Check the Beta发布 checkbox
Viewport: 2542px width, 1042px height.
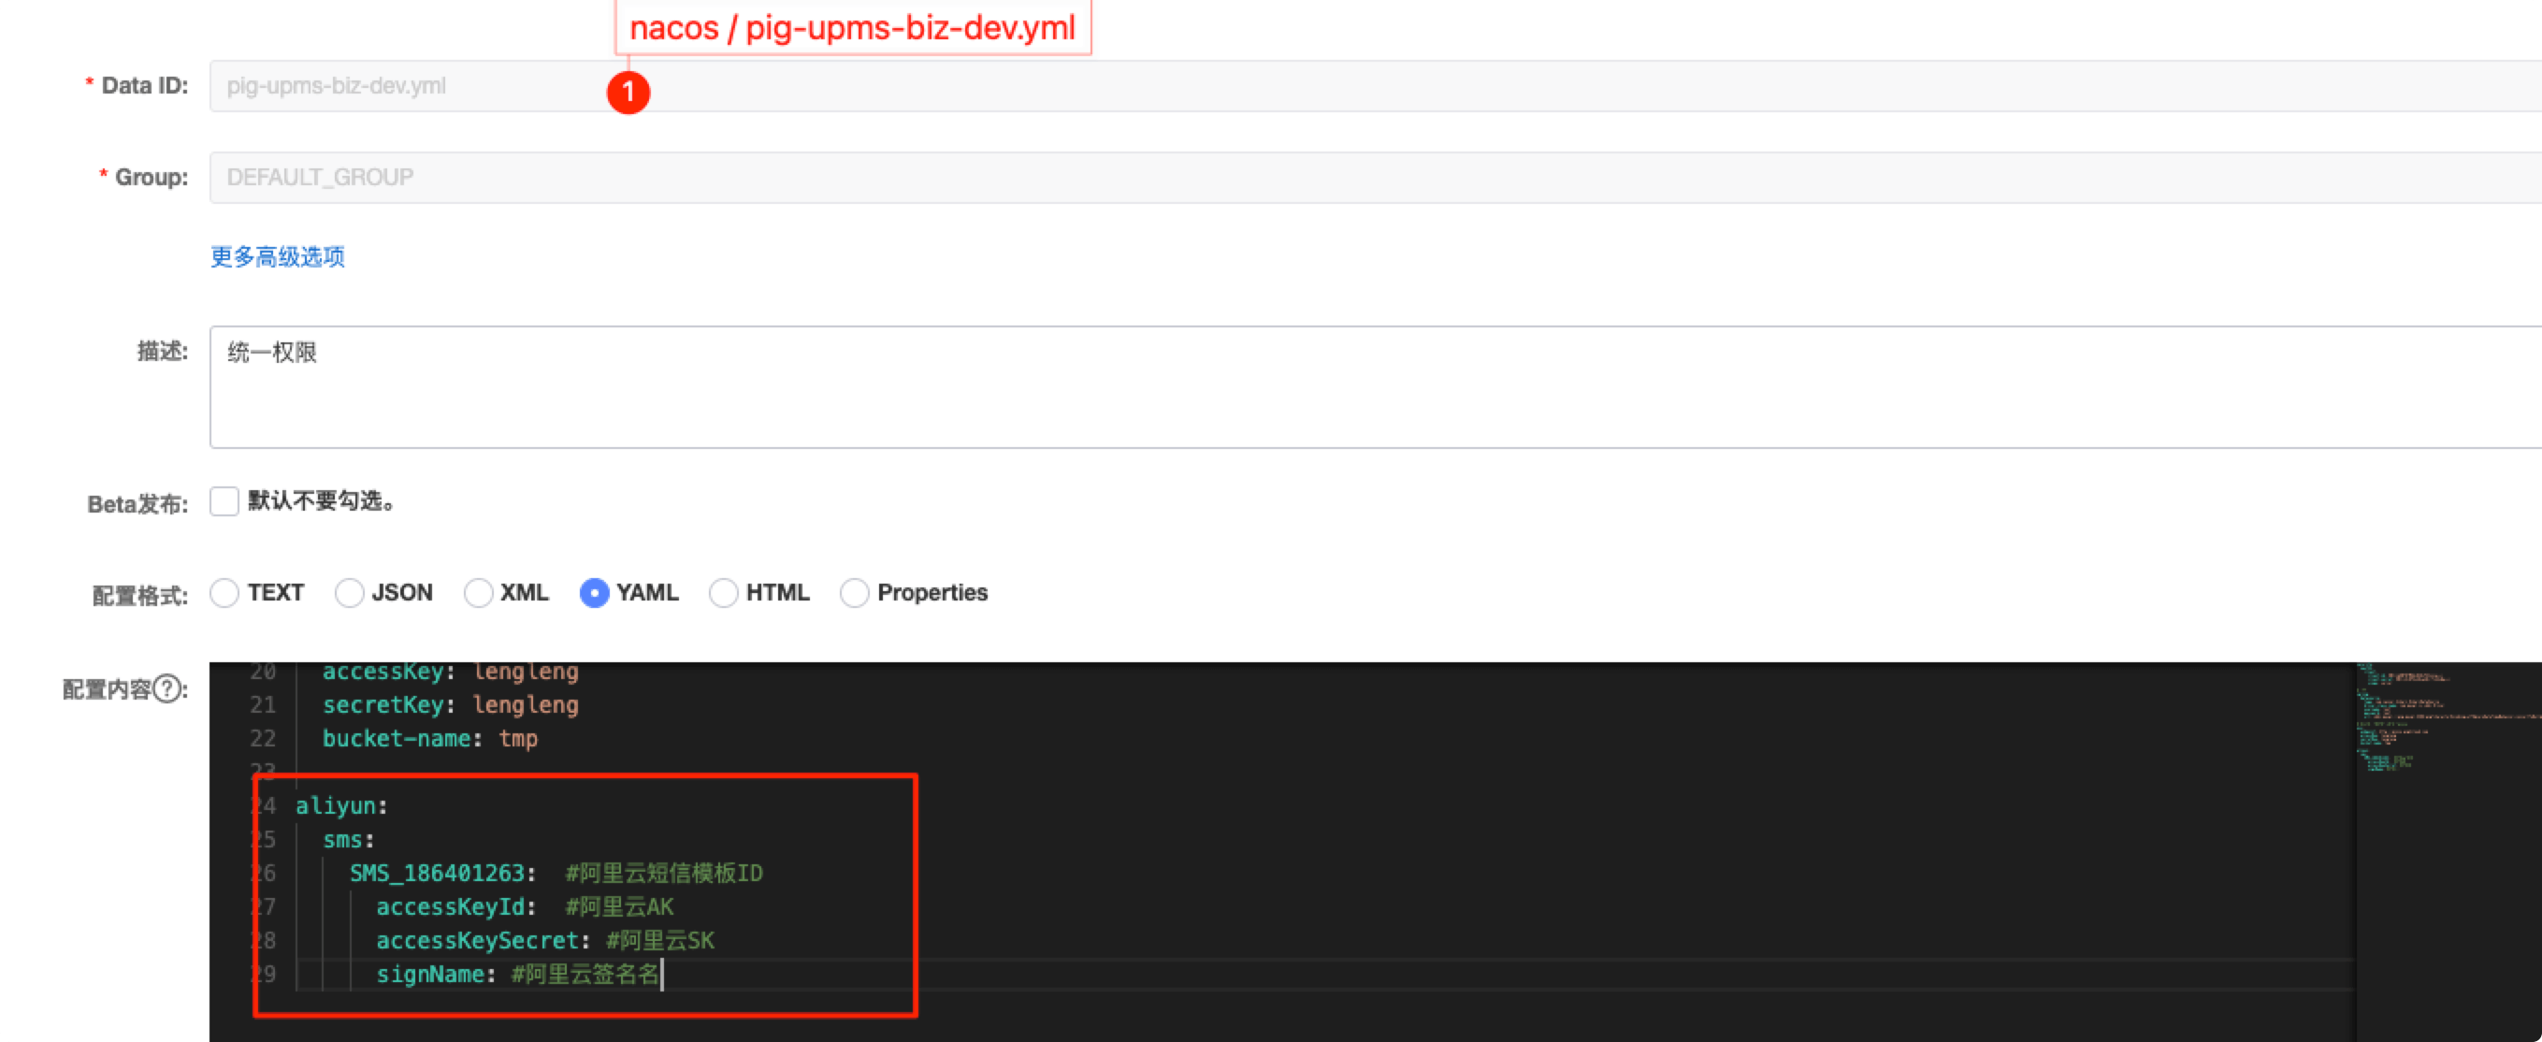pyautogui.click(x=224, y=501)
